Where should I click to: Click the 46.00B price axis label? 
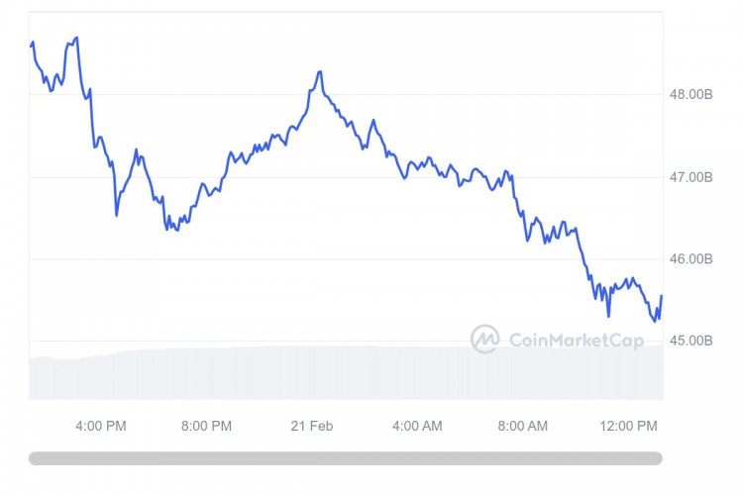click(x=690, y=258)
